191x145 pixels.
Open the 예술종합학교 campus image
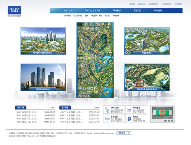[147, 41]
